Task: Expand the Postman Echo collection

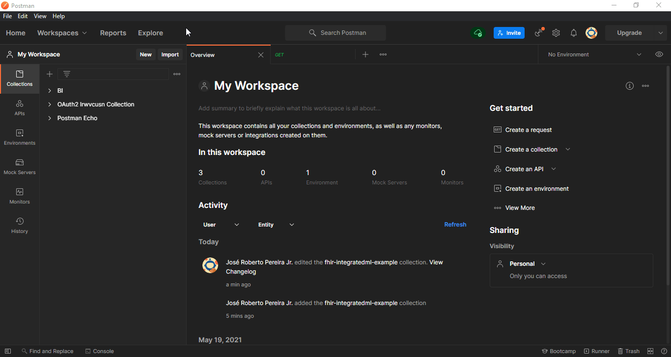Action: click(x=50, y=118)
